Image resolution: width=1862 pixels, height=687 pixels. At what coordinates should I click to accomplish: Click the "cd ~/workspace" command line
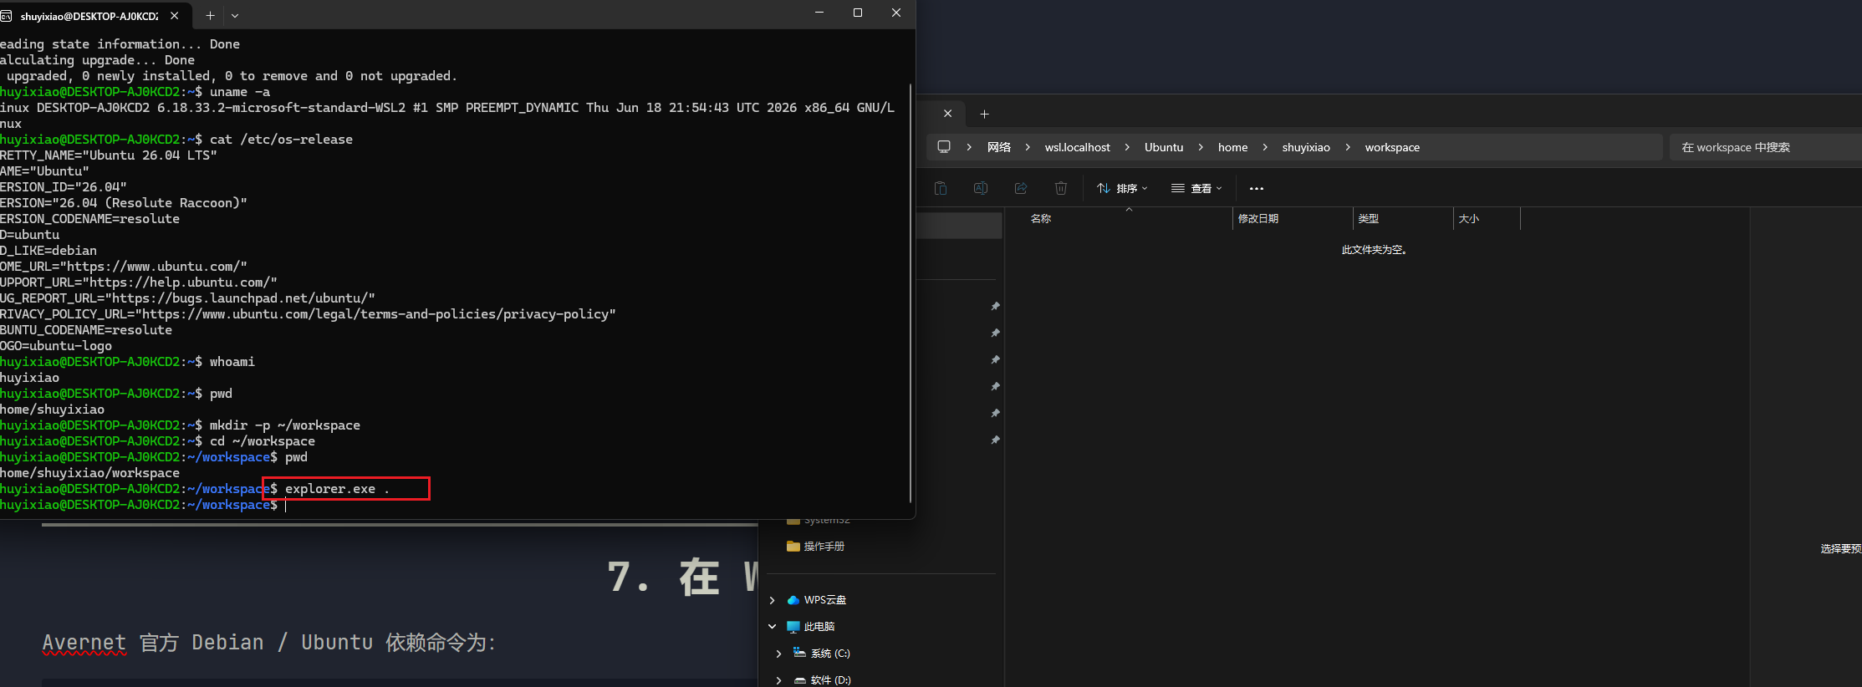tap(263, 441)
